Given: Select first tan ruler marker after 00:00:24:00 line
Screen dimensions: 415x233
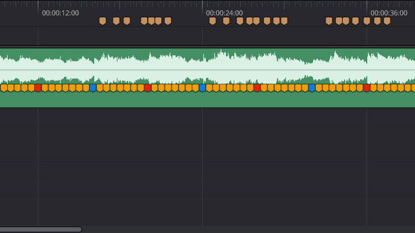Looking at the screenshot, I should coord(212,21).
